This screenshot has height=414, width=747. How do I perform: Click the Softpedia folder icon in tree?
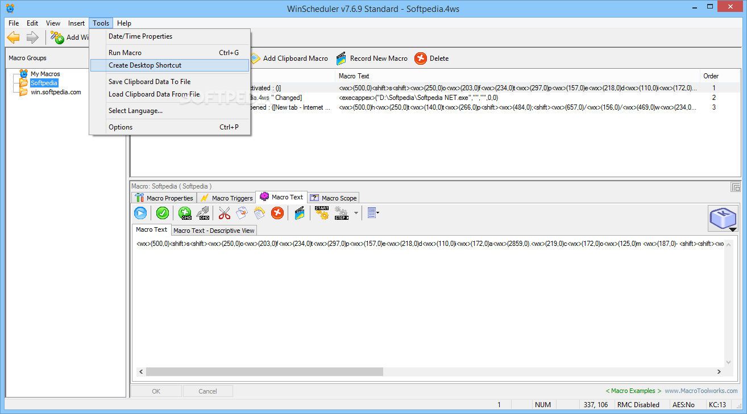pyautogui.click(x=23, y=83)
